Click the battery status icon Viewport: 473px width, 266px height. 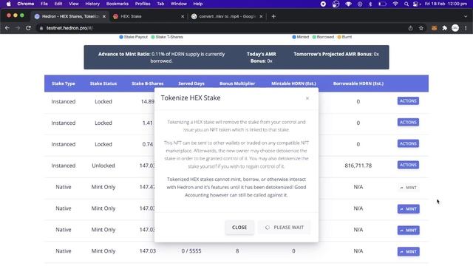pyautogui.click(x=383, y=4)
